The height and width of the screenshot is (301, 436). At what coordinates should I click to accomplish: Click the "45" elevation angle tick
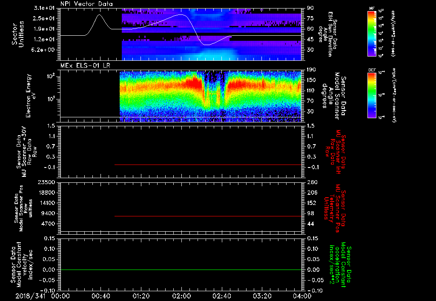[x=310, y=40]
